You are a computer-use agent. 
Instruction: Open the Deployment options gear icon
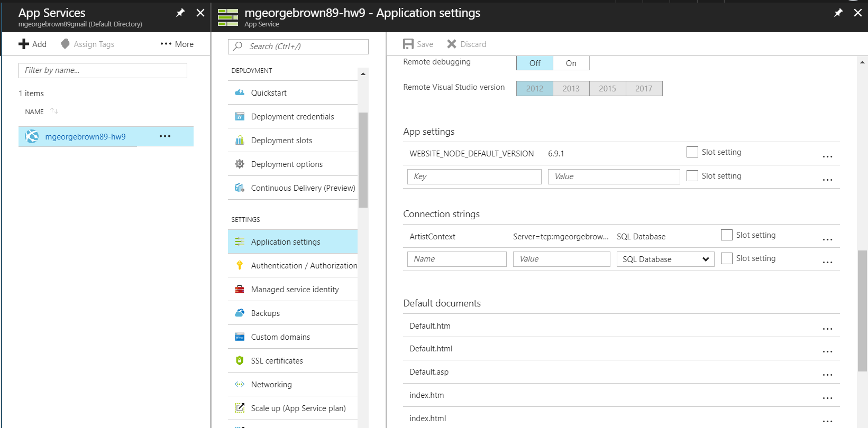pos(240,164)
